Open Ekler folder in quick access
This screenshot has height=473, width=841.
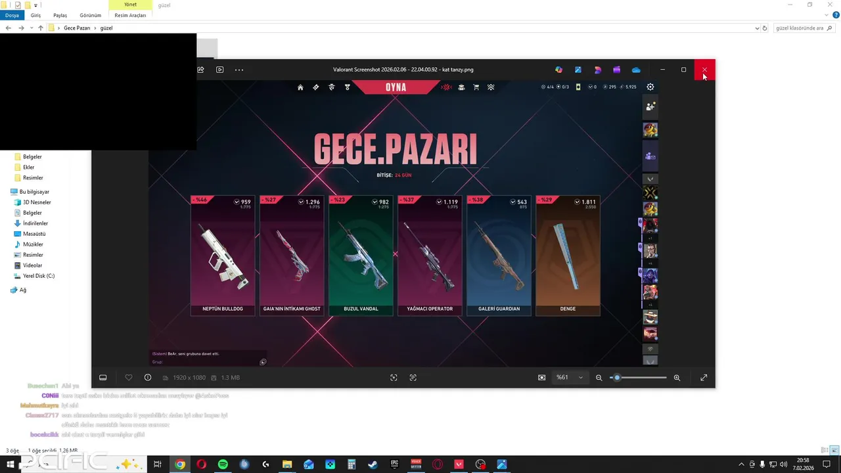coord(24,168)
